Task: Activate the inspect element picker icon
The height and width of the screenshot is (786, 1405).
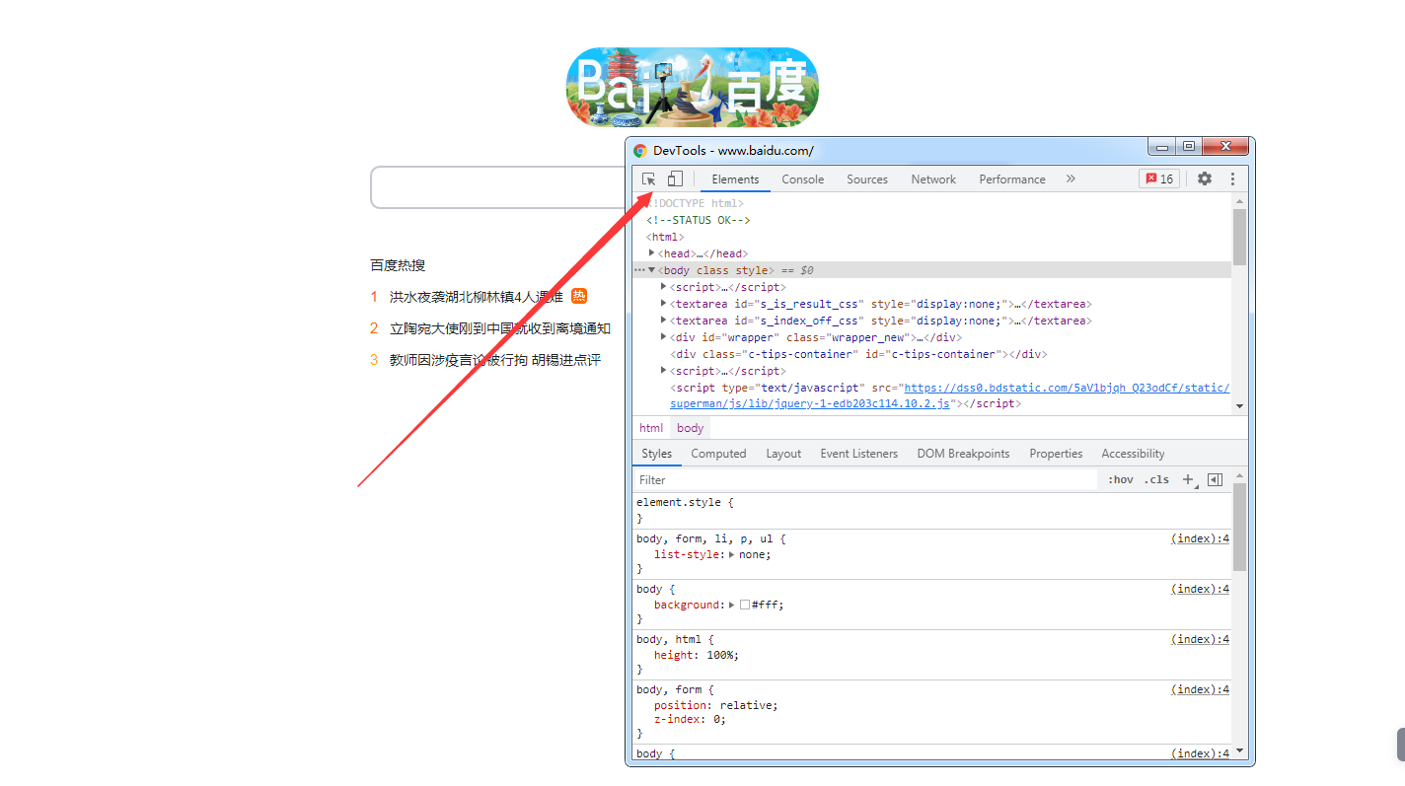Action: pos(648,179)
